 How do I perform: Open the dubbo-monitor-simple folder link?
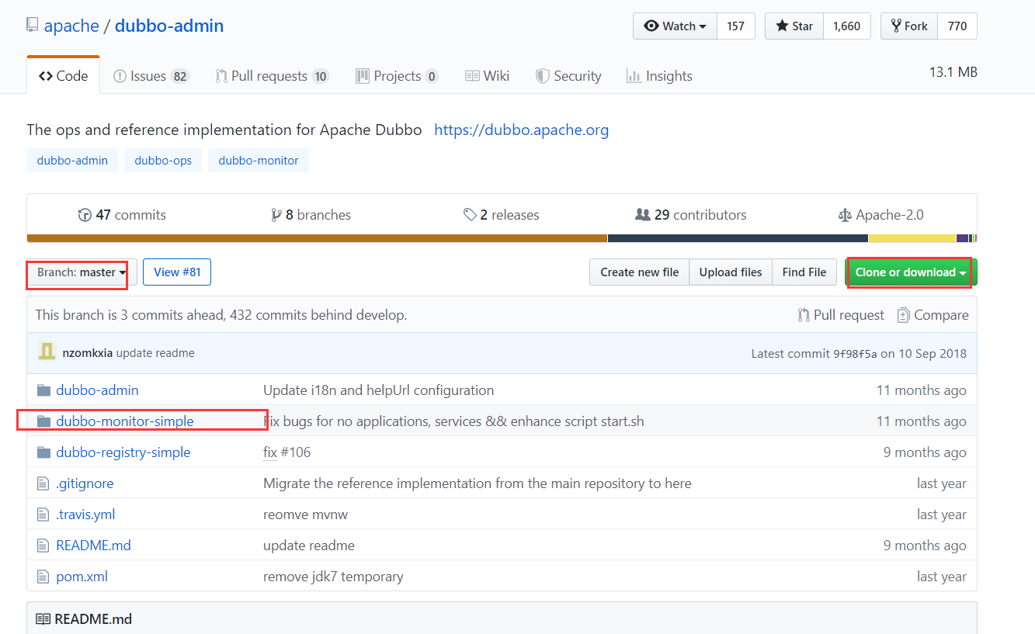(125, 421)
